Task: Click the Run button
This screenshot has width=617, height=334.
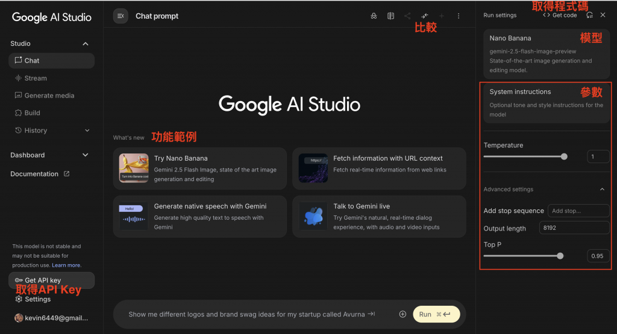Action: (436, 314)
